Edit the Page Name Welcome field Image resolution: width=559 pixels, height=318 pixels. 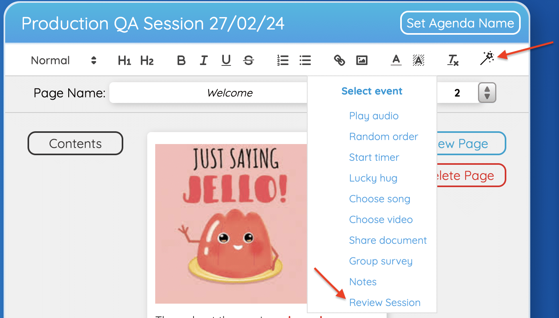[207, 93]
